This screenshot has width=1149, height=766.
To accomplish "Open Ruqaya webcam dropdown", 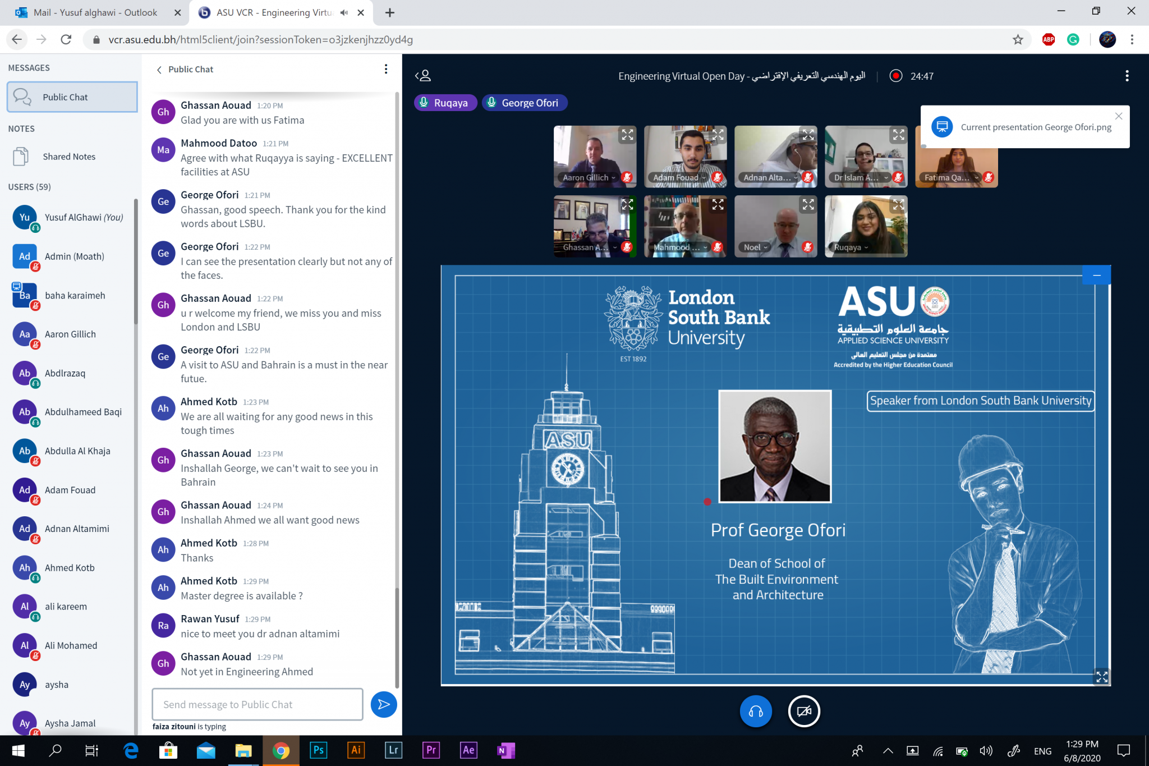I will coord(851,247).
